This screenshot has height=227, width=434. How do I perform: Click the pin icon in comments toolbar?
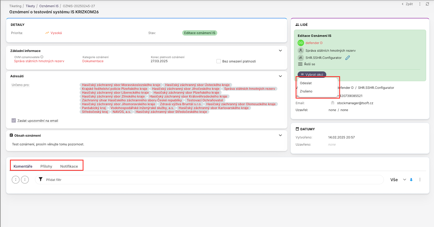[411, 180]
